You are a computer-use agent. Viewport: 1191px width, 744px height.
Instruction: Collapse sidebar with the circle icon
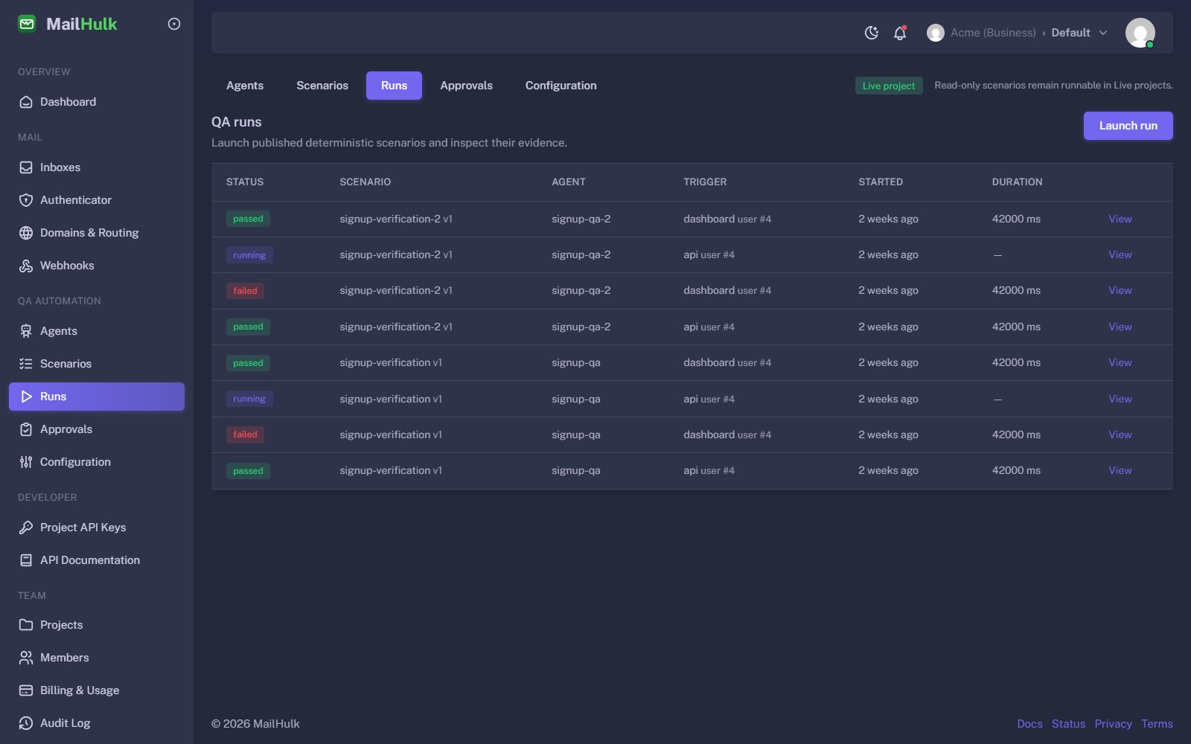point(174,24)
